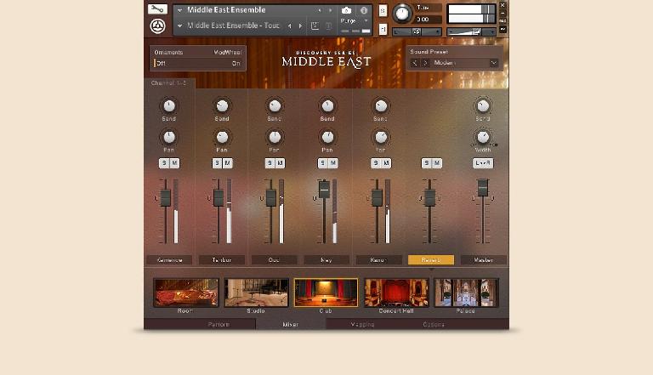The image size is (653, 375).
Task: Choose the Studio reverb thumbnail
Action: point(256,293)
